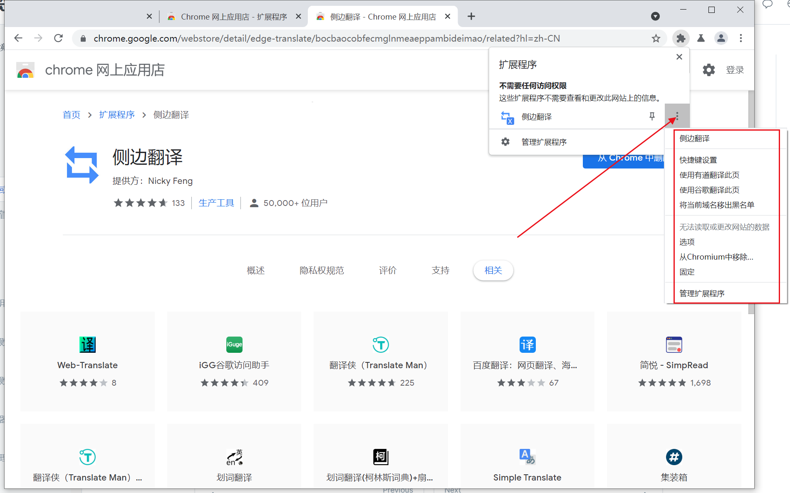The width and height of the screenshot is (790, 493).
Task: Open the 简悦 - SimpRead extension card
Action: [x=674, y=362]
